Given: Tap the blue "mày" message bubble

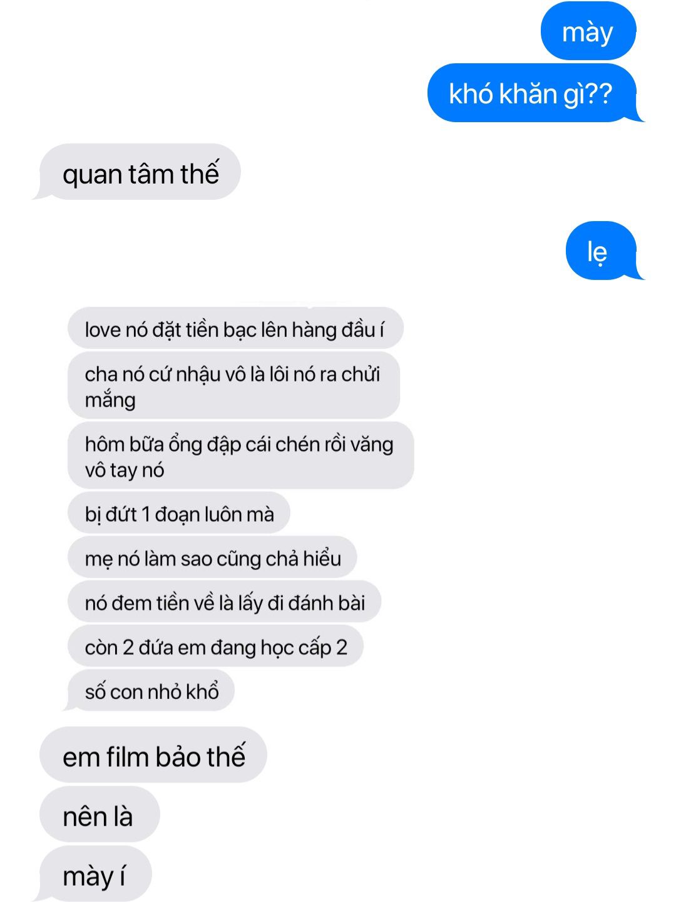Looking at the screenshot, I should coord(588,31).
